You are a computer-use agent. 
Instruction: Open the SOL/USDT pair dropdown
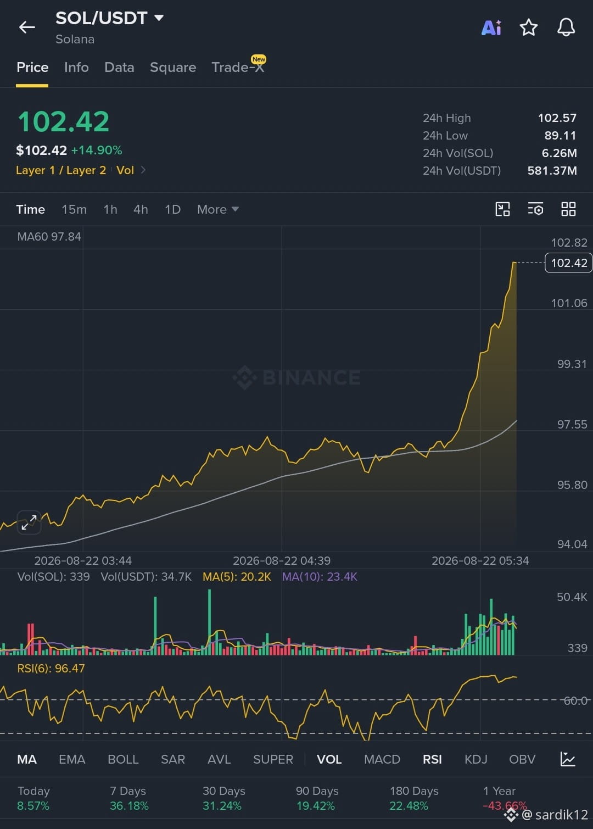pyautogui.click(x=159, y=18)
